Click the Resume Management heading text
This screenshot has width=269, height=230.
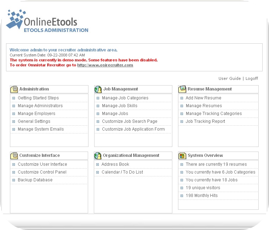[210, 89]
